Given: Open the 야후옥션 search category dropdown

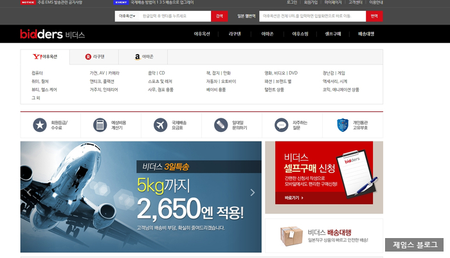Looking at the screenshot, I should [x=127, y=16].
